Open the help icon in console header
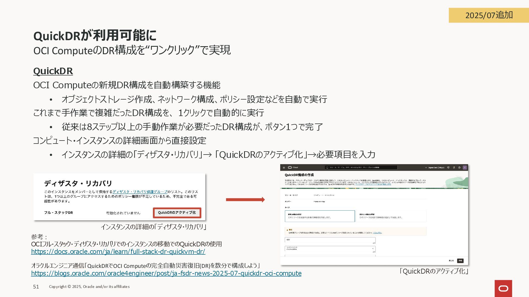This screenshot has width=529, height=297. (x=459, y=167)
